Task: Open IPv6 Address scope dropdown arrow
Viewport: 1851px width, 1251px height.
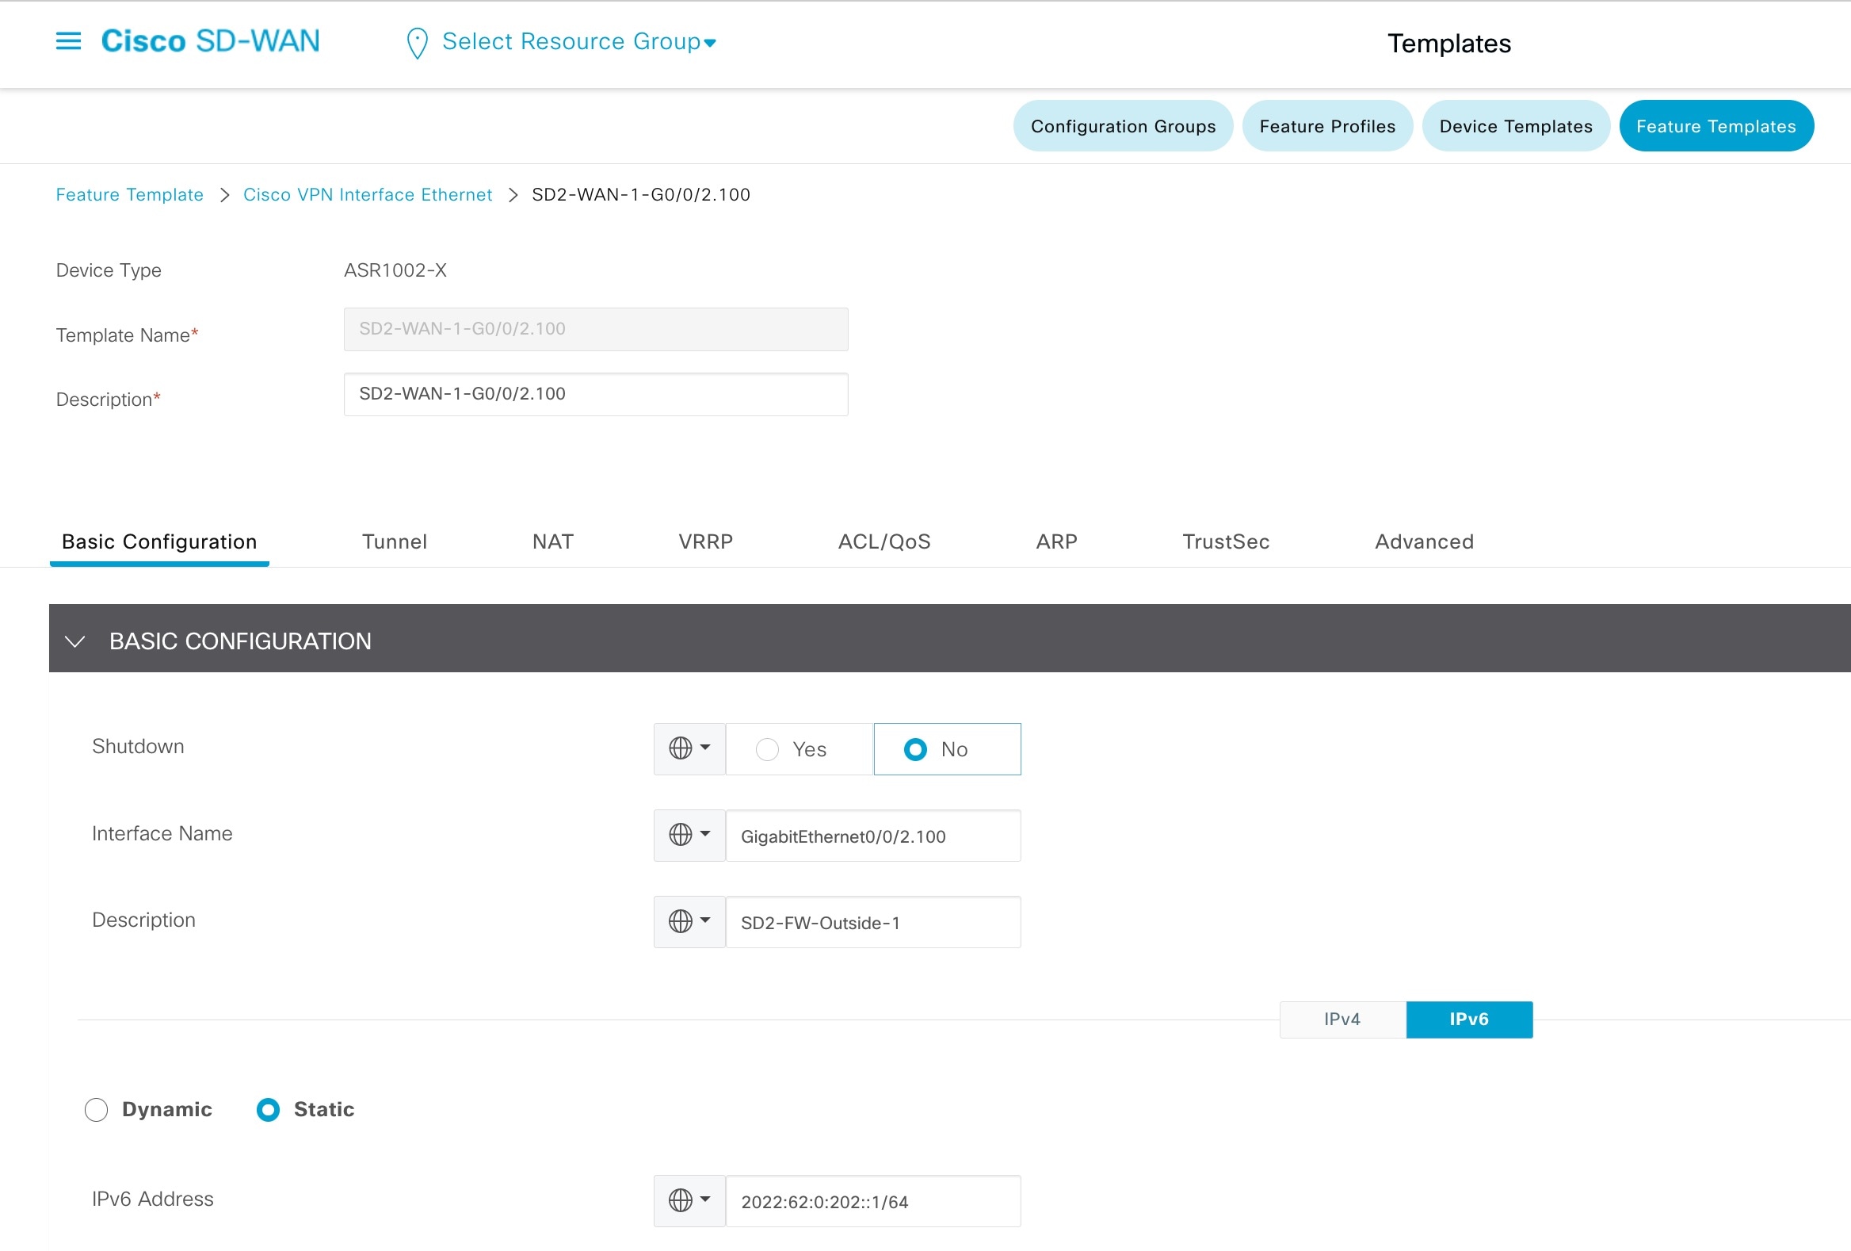Action: (705, 1199)
